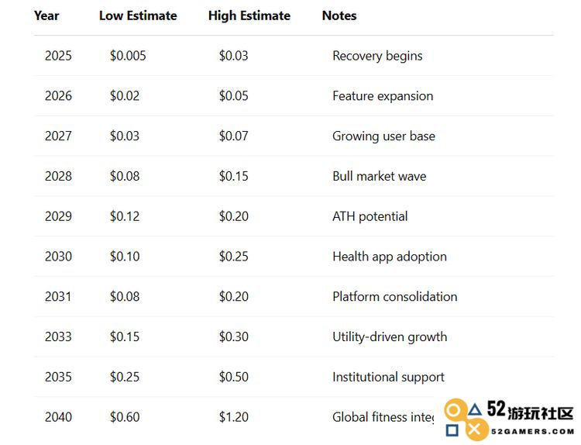Click the Low Estimate column header
This screenshot has height=445, width=581.
tap(138, 16)
